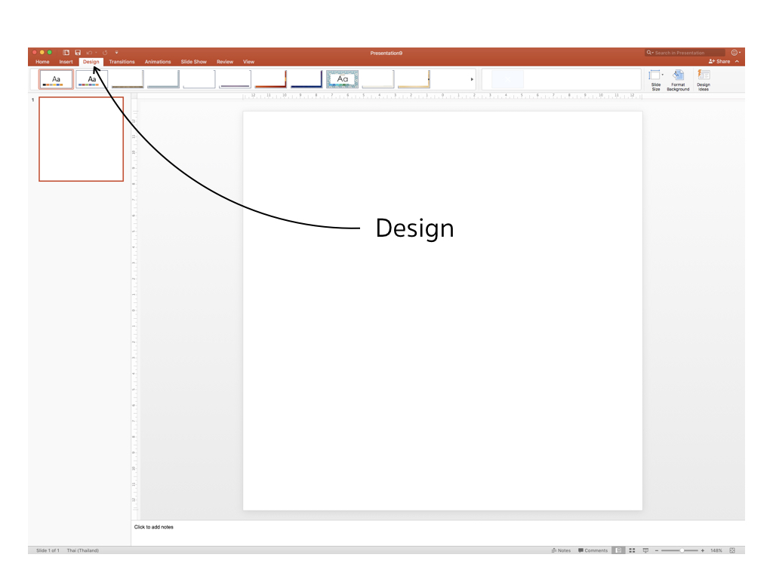Click the Share button
The width and height of the screenshot is (773, 579).
[x=719, y=62]
